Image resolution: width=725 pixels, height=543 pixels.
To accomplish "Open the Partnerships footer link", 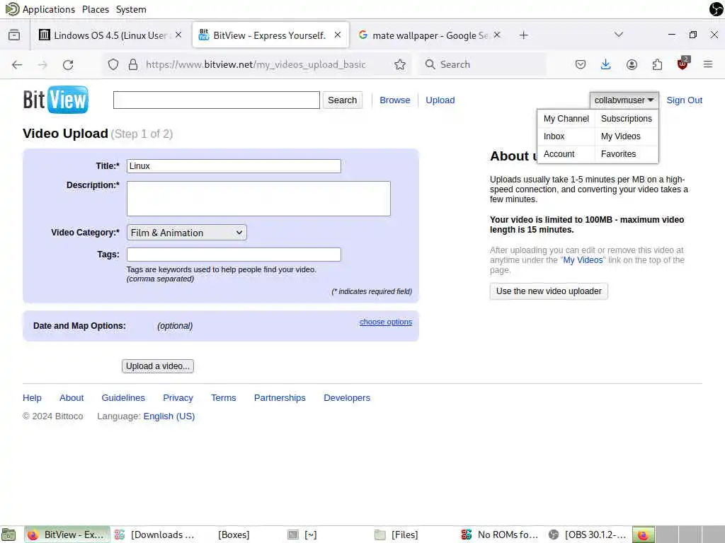I will [x=280, y=397].
